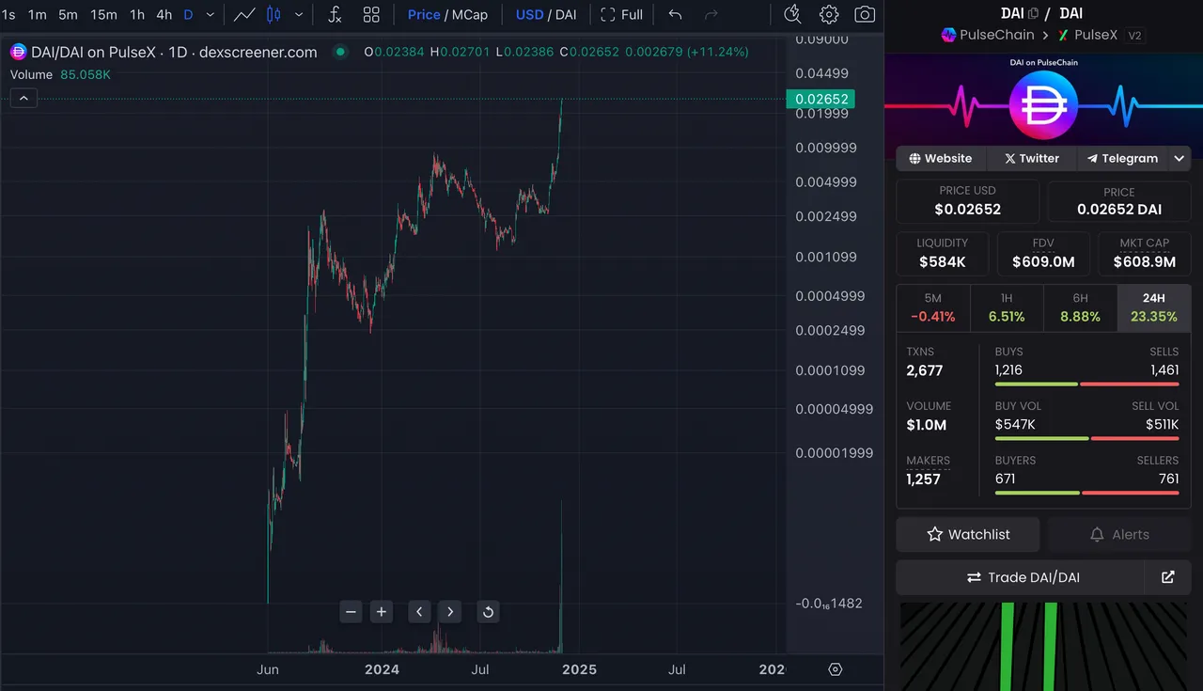Move chart right with arrow button
This screenshot has height=691, width=1203.
coord(450,612)
